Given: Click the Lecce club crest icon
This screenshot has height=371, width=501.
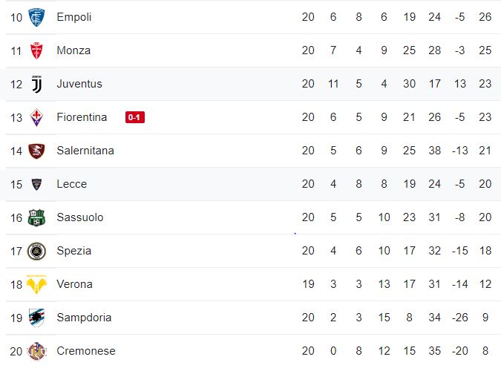Looking at the screenshot, I should click(36, 184).
